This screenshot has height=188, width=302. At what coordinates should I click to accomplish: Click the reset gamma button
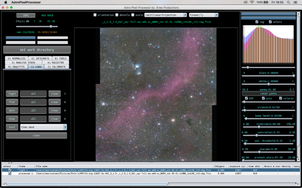pos(268,94)
